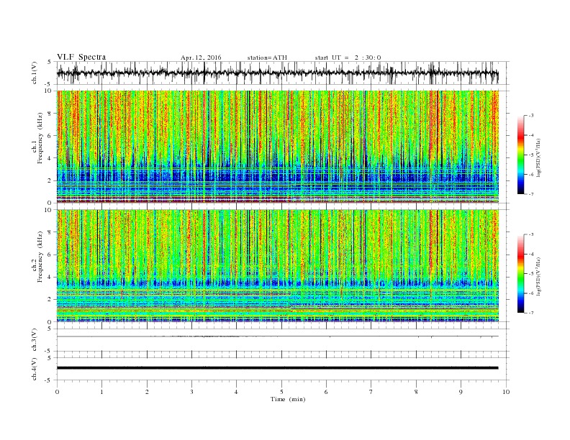Image resolution: width=570 pixels, height=440 pixels.
Task: Click the "8" frequency tick of ch.2 spectrogram
Action: point(50,232)
